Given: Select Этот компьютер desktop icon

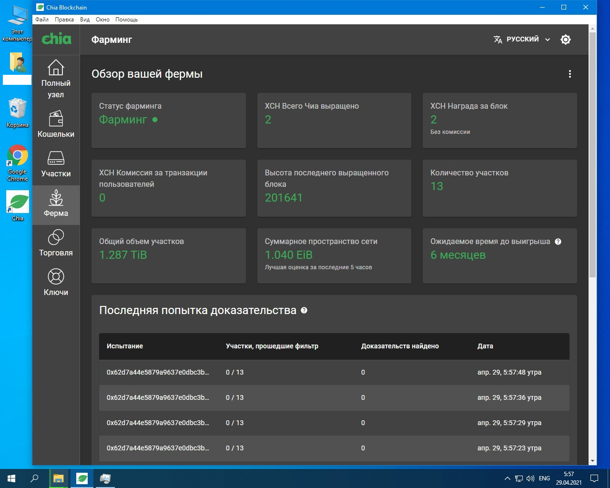Looking at the screenshot, I should coord(17,23).
